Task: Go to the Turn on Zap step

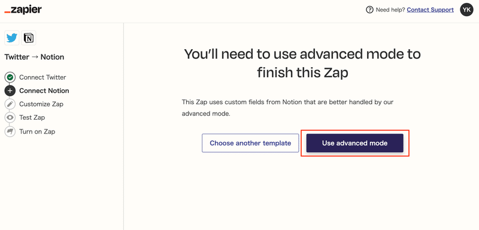Action: [x=37, y=132]
